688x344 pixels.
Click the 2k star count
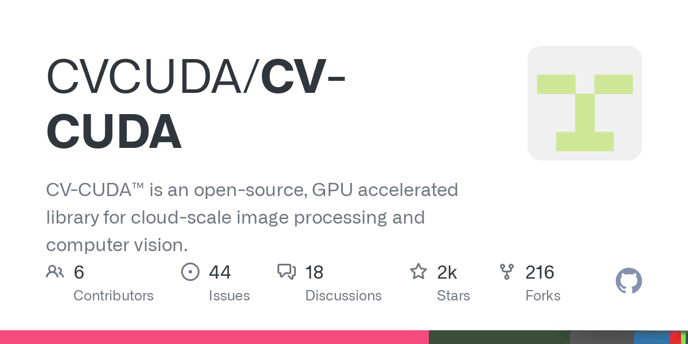(x=447, y=272)
